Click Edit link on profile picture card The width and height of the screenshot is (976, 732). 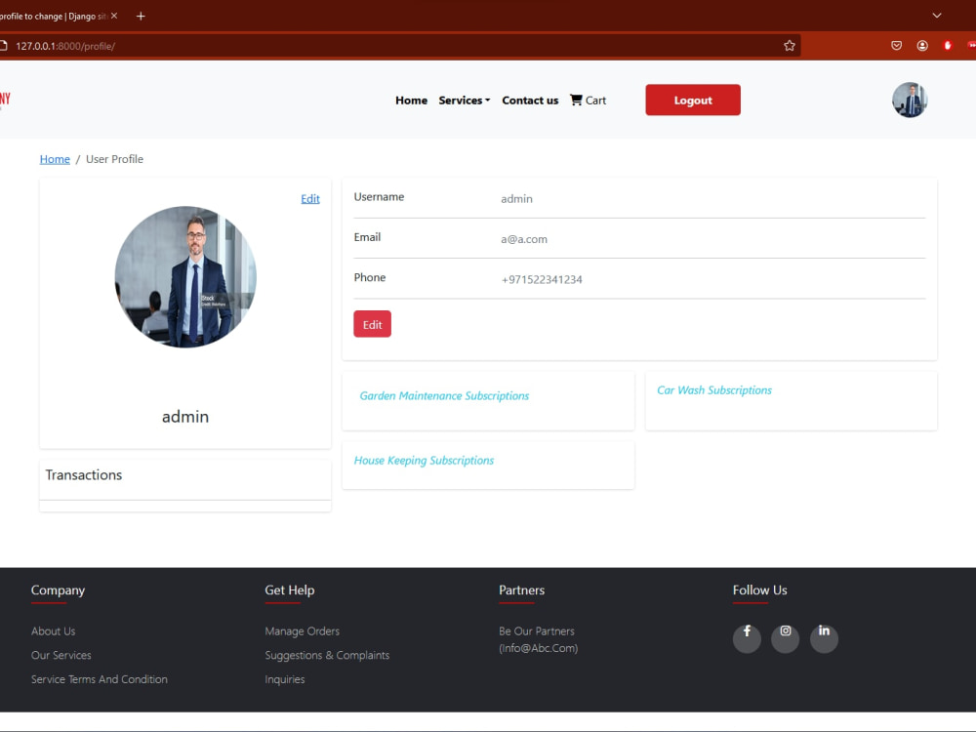point(310,198)
